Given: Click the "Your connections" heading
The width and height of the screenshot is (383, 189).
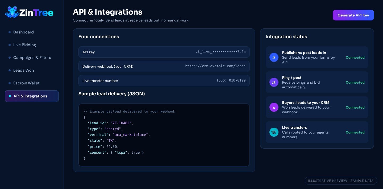Looking at the screenshot, I should click(x=99, y=37).
